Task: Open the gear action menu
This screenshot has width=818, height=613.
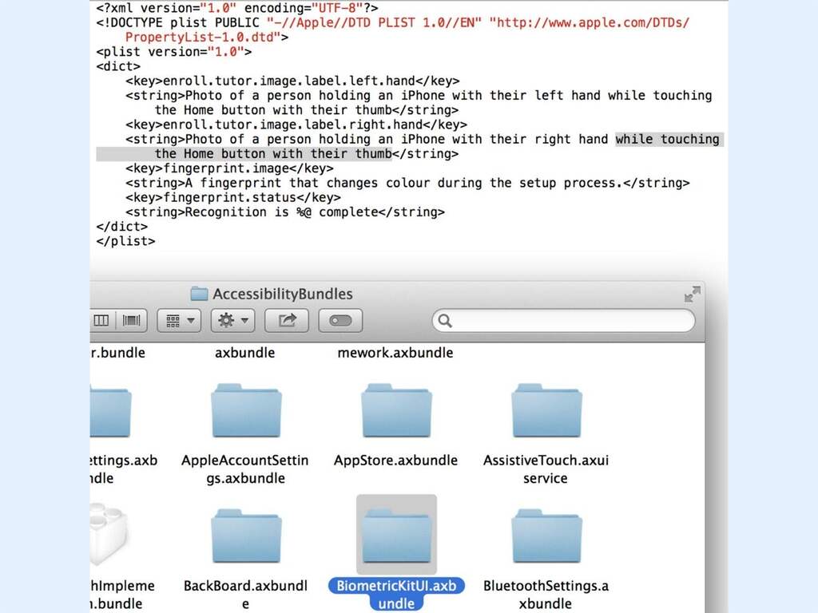Action: click(232, 320)
